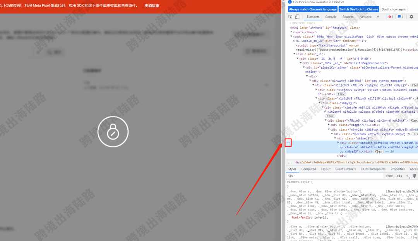Viewport: 418px width, 241px height.
Task: Open the Layout pane tab
Action: 326,169
